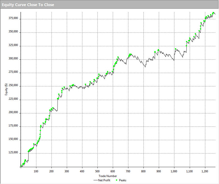
Task: Select the Net Profit legend entry
Action: click(102, 180)
